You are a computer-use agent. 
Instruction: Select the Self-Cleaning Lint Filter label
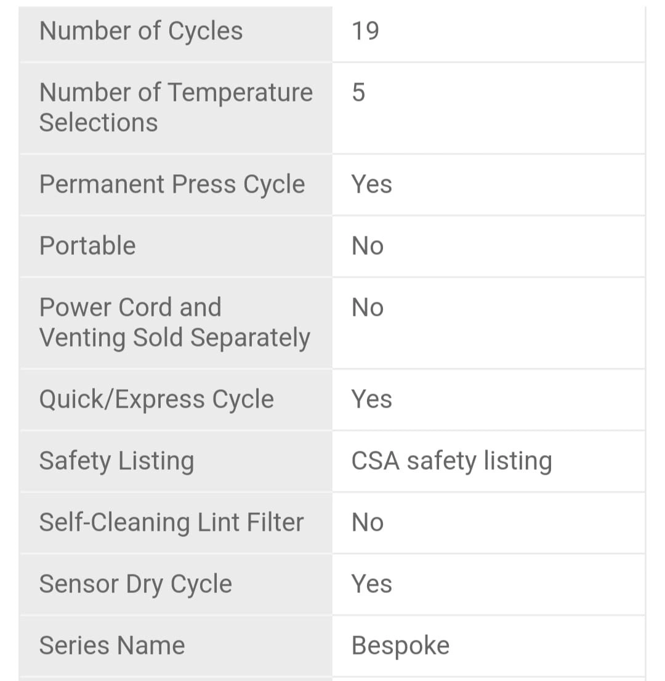pyautogui.click(x=171, y=522)
